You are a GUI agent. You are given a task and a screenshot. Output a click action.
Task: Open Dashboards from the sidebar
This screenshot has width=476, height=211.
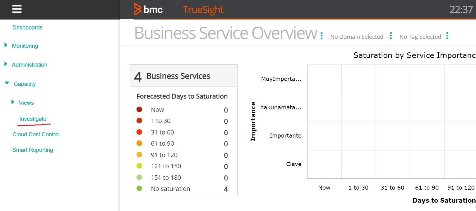coord(27,28)
